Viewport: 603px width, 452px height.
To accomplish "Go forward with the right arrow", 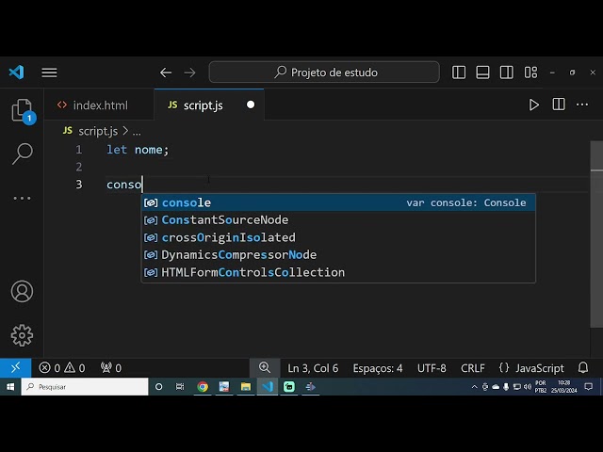I will tap(189, 73).
